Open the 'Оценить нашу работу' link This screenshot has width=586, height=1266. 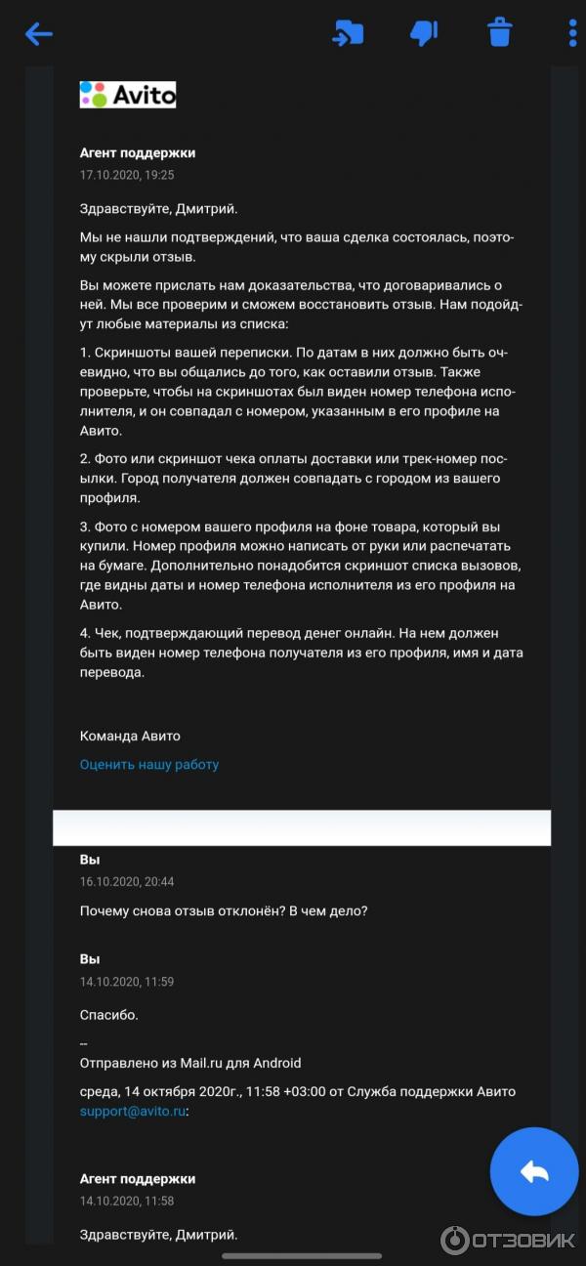pyautogui.click(x=149, y=765)
